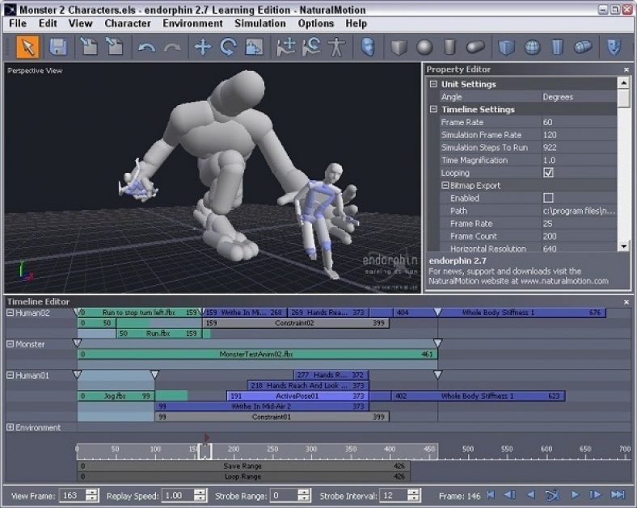Collapse the Timeline Settings section
The image size is (637, 508).
click(x=433, y=109)
